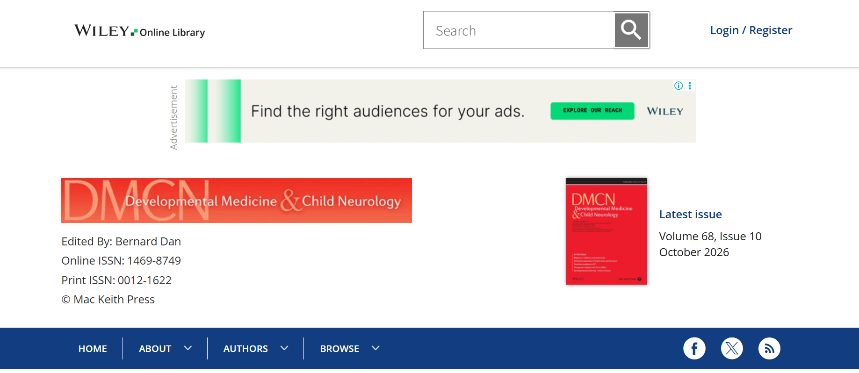Open the X (Twitter) social icon
Viewport: 859px width, 373px height.
pyautogui.click(x=732, y=348)
